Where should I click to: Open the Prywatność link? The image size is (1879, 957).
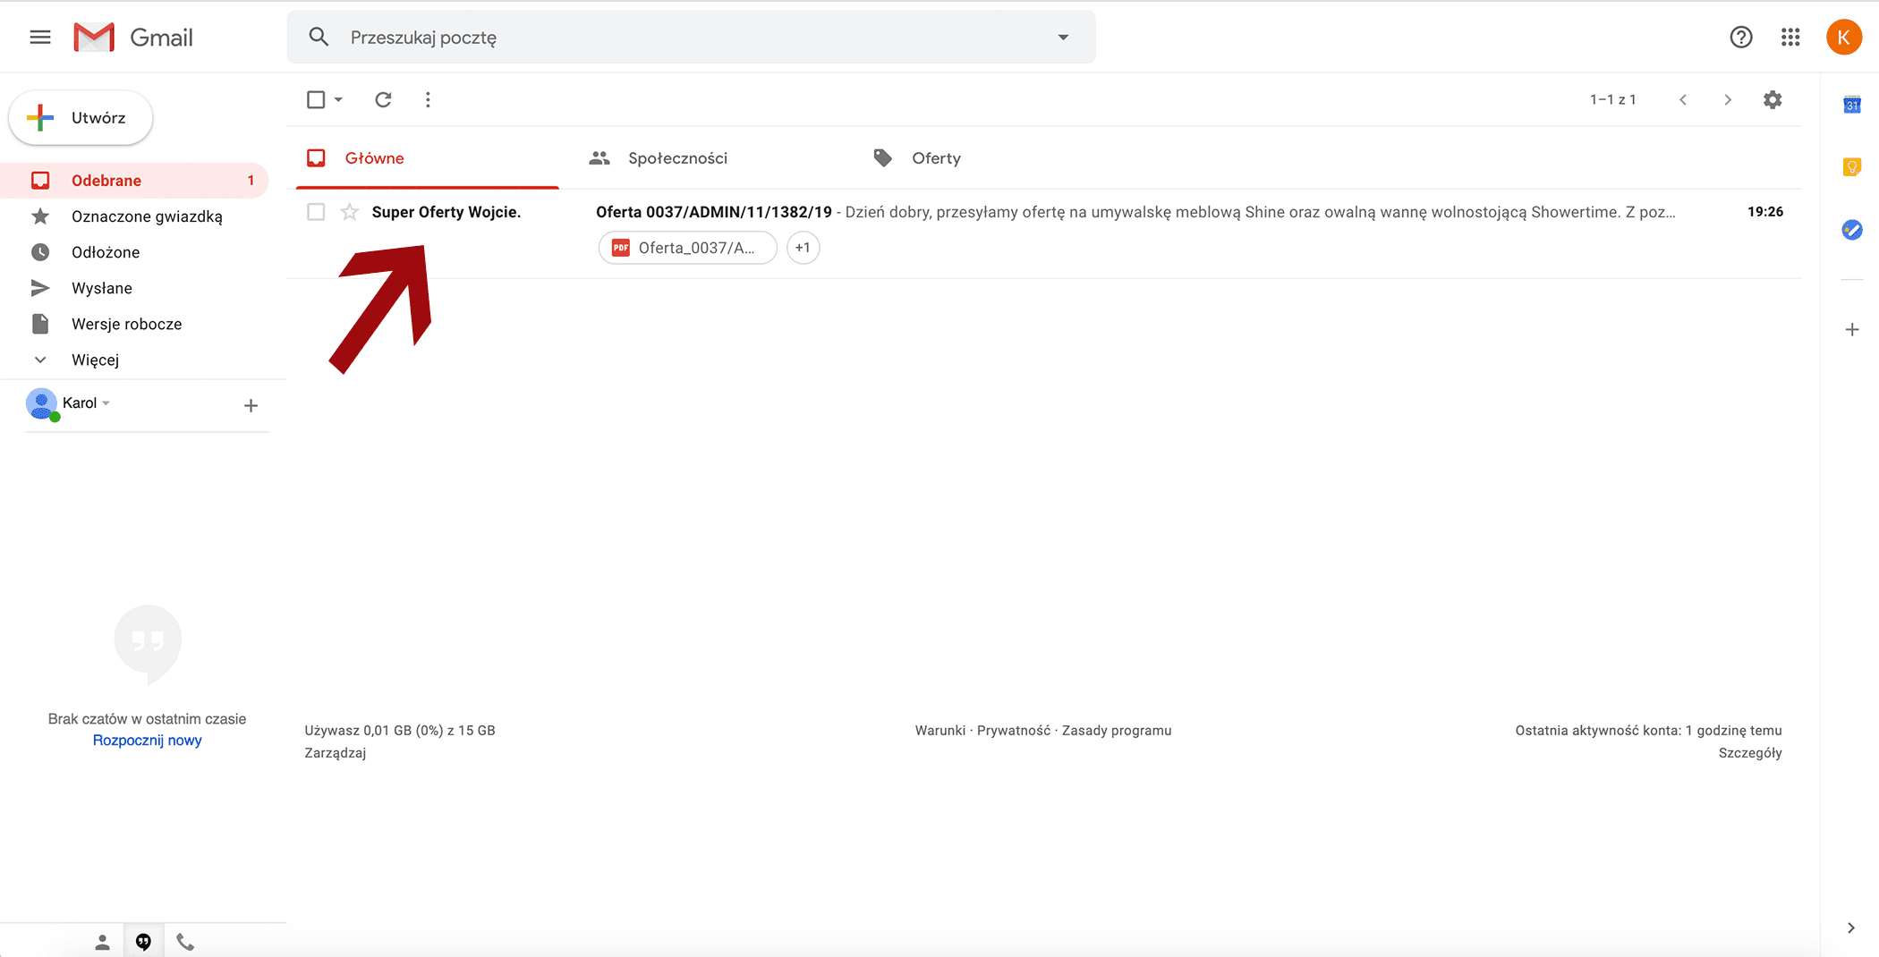point(1014,731)
